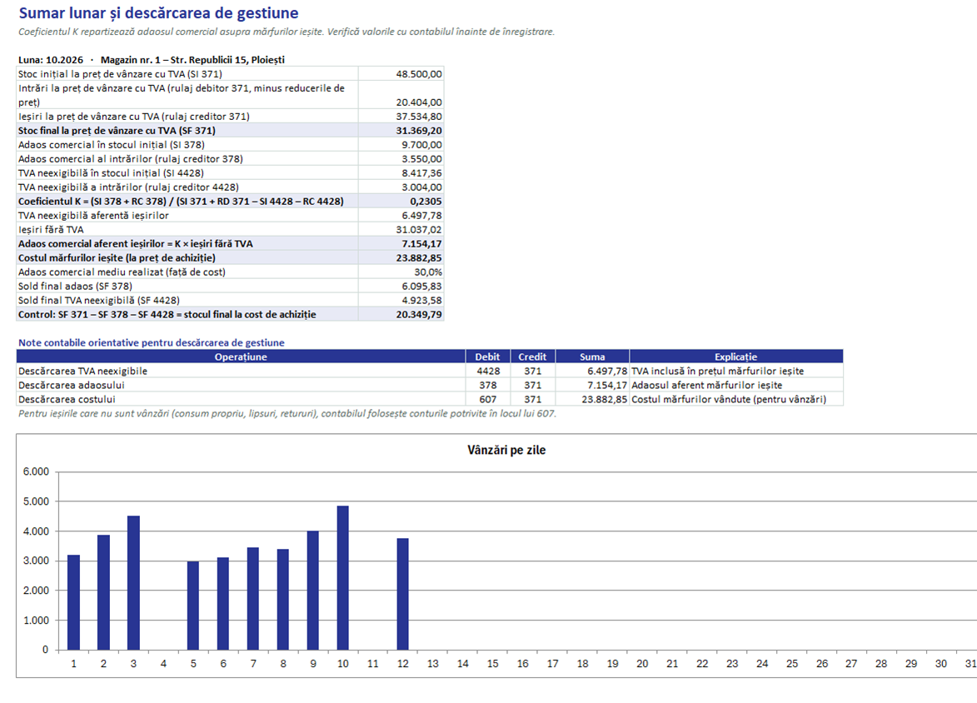Select the heading "Note contabile orientative pentru descărcarea de gestiune"
Viewport: 977px width, 703px height.
click(152, 343)
